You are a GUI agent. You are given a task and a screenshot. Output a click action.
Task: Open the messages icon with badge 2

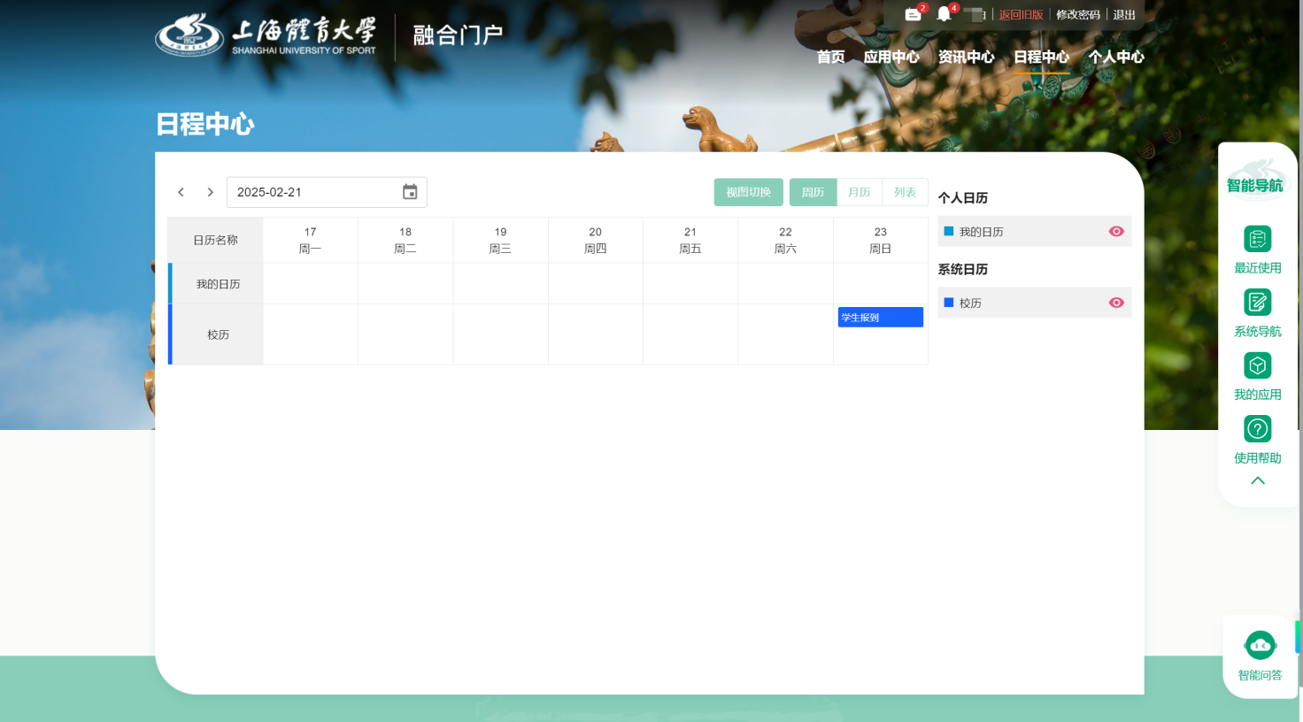pyautogui.click(x=914, y=14)
